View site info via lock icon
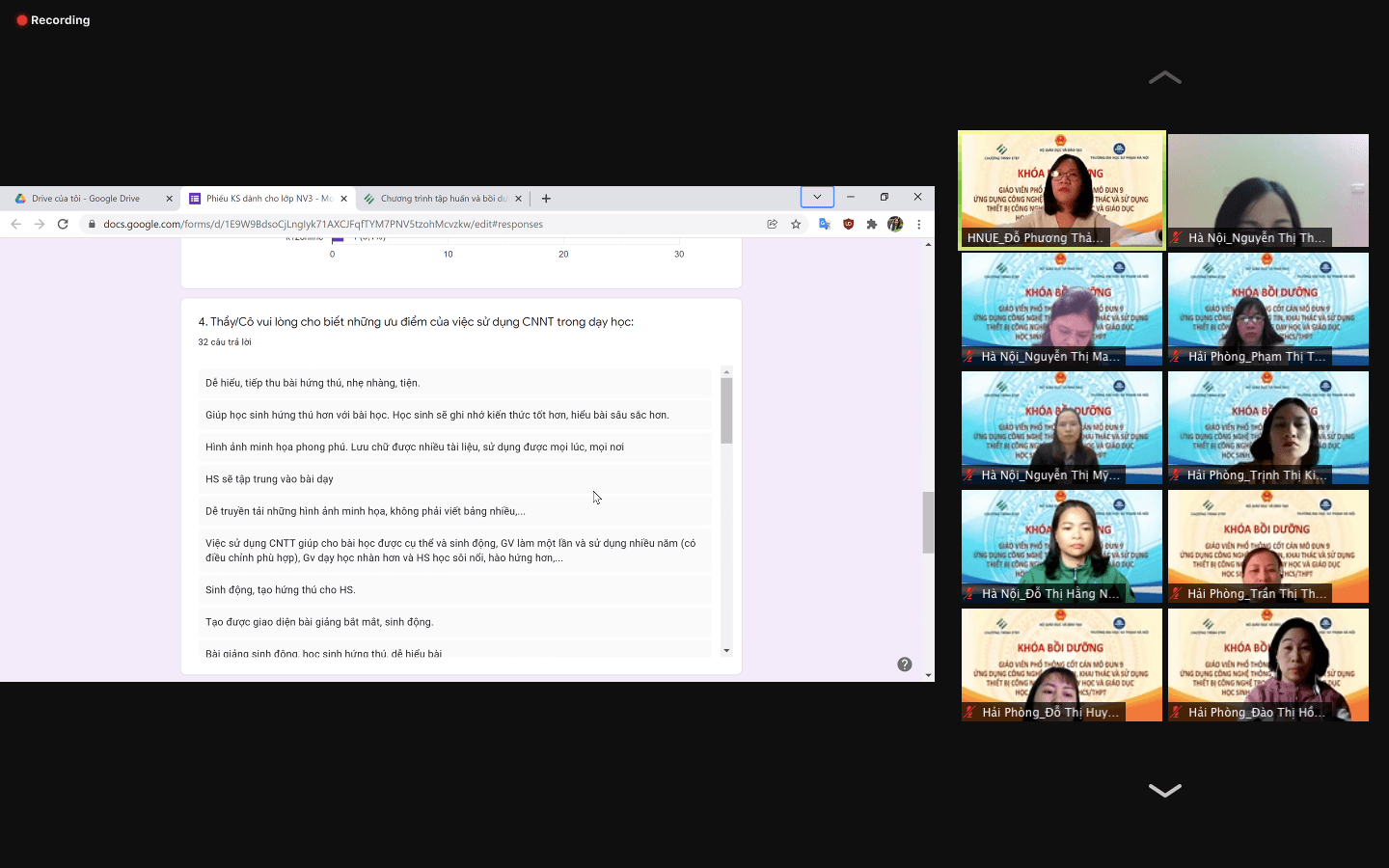The height and width of the screenshot is (868, 1389). click(92, 224)
